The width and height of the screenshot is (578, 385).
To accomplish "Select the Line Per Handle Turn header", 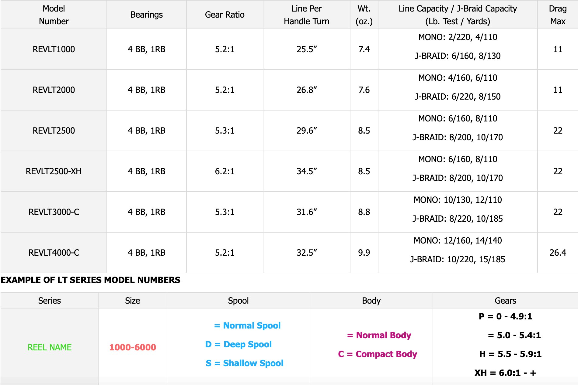I will click(307, 15).
